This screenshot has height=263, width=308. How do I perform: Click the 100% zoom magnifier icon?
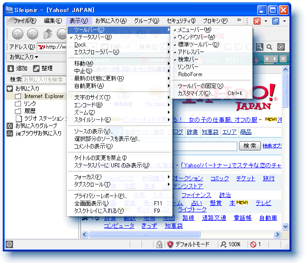(223, 244)
